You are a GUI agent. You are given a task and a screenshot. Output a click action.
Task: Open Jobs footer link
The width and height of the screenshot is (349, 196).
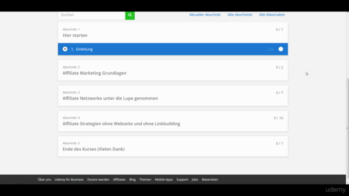tap(195, 180)
